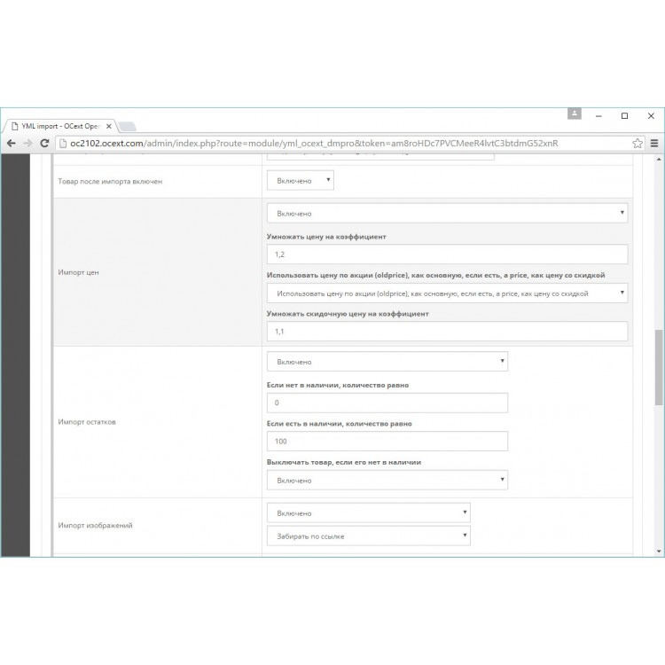665x665 pixels.
Task: Close the browser window
Action: tap(651, 116)
